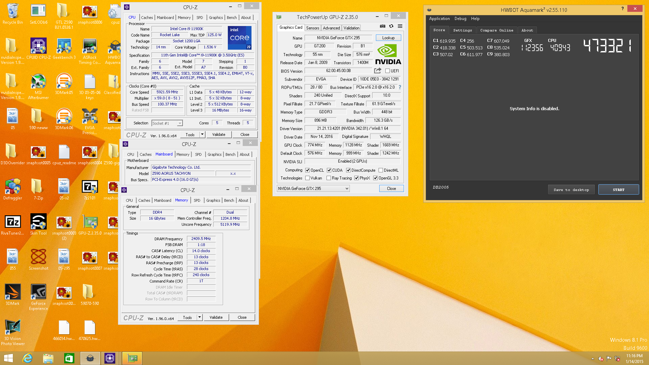
Task: Open the NVIDIA GeForce GTX 295 GPU dropdown
Action: [x=313, y=189]
